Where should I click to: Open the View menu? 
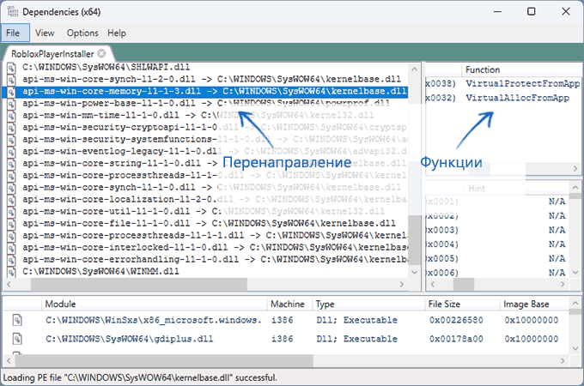pyautogui.click(x=45, y=33)
